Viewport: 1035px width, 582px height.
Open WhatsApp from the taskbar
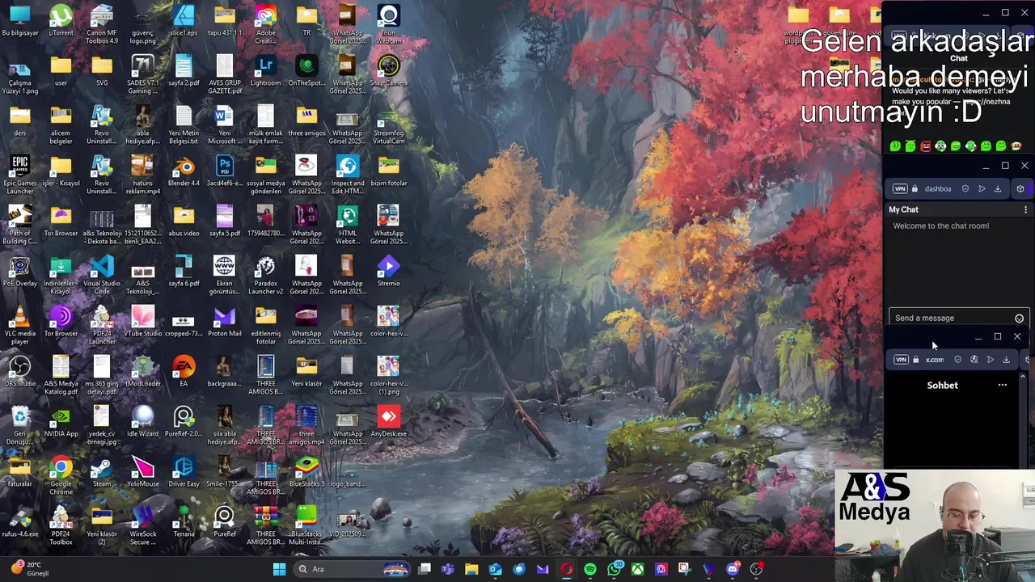[615, 569]
